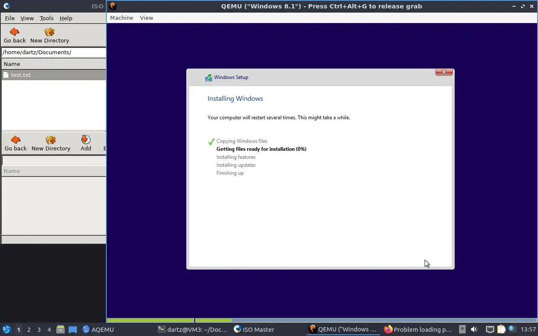This screenshot has width=538, height=336.
Task: Click the Windows Setup title icon
Action: pos(208,78)
